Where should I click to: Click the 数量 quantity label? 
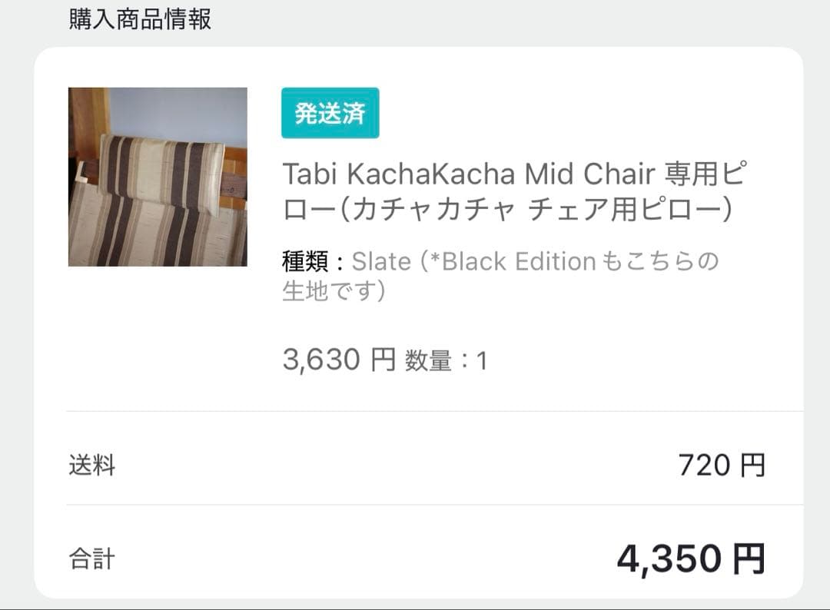428,361
